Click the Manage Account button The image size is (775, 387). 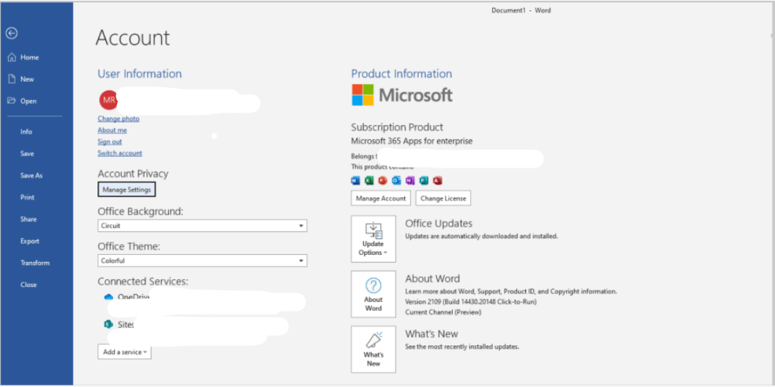pyautogui.click(x=381, y=198)
